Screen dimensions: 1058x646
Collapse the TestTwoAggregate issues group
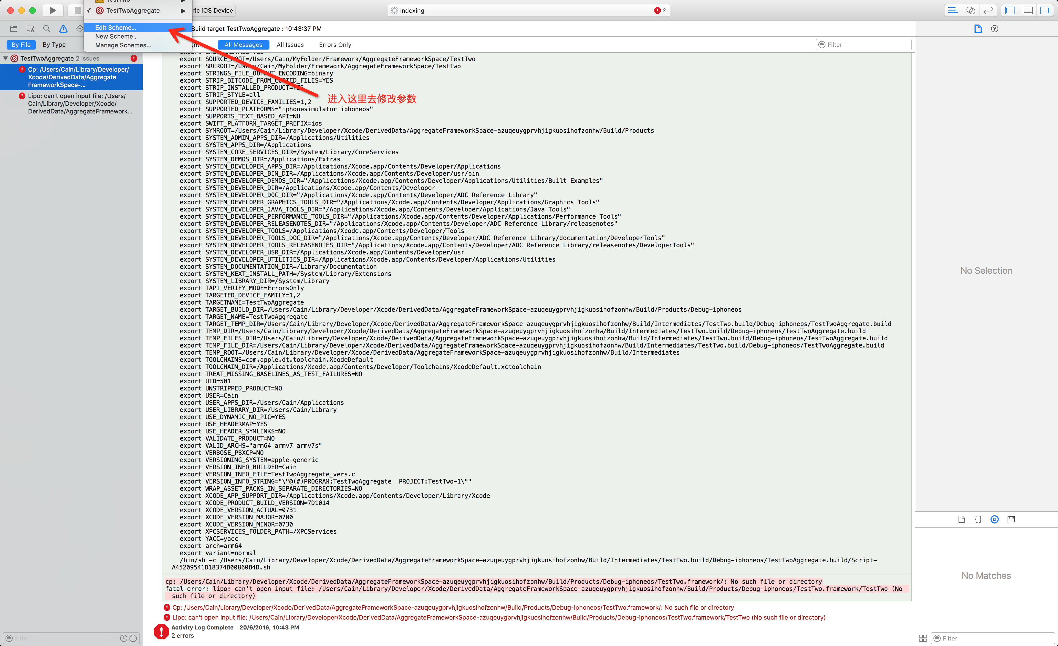click(6, 58)
